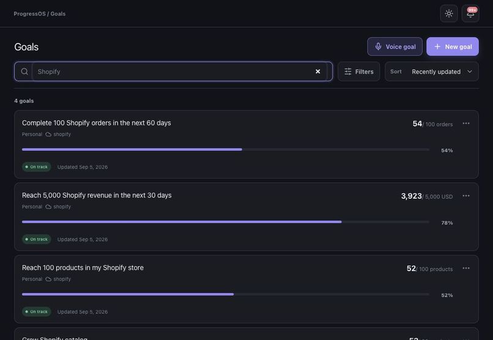
Task: Click the 4 goals count label
Action: [24, 101]
